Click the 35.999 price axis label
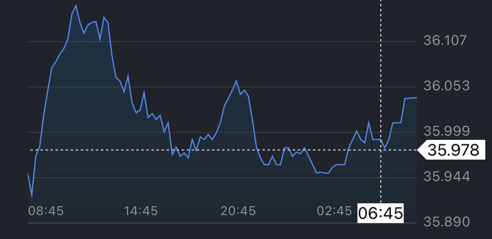This screenshot has width=492, height=239. pos(446,131)
